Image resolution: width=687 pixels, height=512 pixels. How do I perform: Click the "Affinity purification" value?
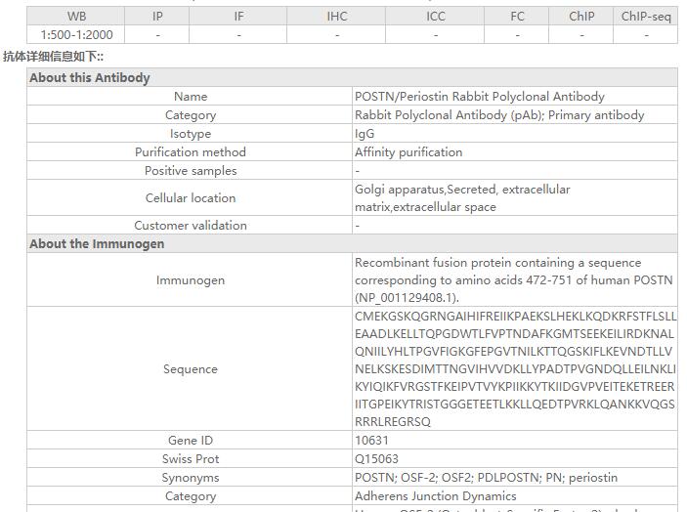pos(408,152)
